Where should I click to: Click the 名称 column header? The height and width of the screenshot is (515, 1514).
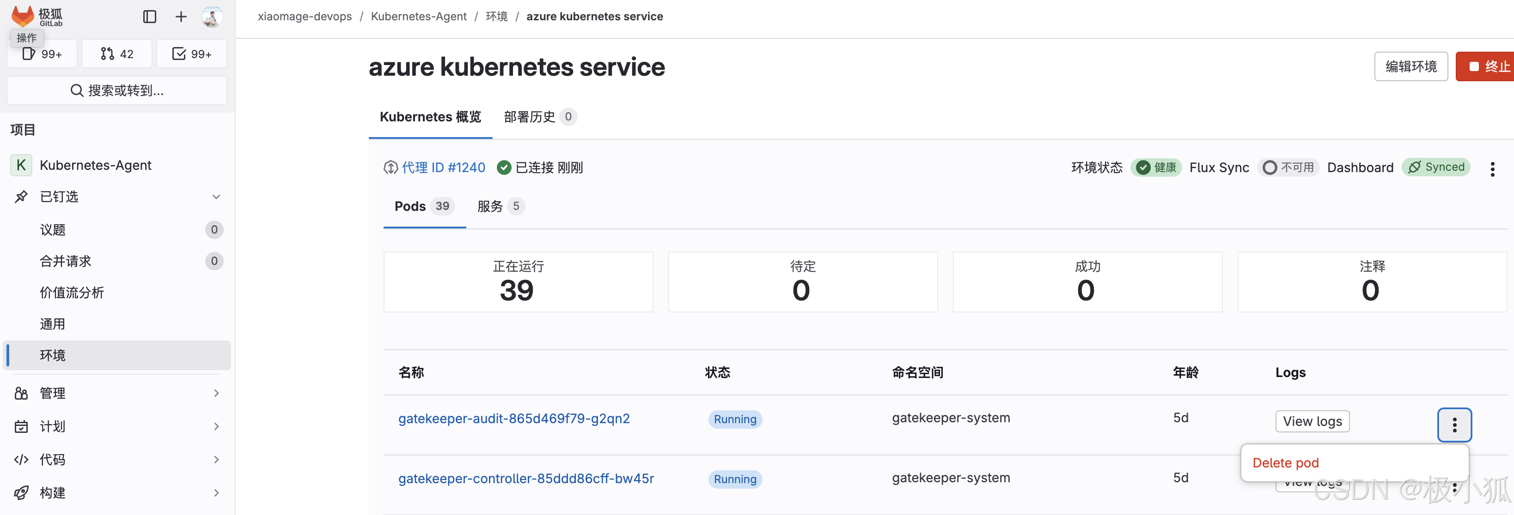(x=411, y=372)
